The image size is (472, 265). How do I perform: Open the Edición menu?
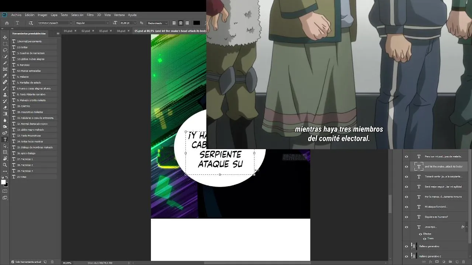pos(29,15)
